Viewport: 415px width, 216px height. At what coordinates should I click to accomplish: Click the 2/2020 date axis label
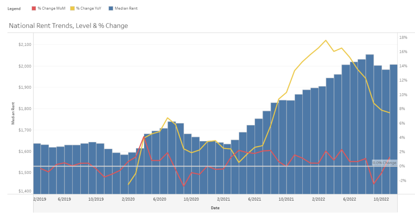(x=128, y=199)
